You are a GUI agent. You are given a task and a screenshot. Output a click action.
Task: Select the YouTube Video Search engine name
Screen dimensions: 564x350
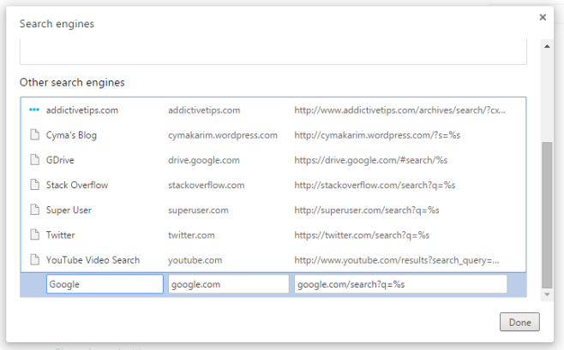(93, 260)
